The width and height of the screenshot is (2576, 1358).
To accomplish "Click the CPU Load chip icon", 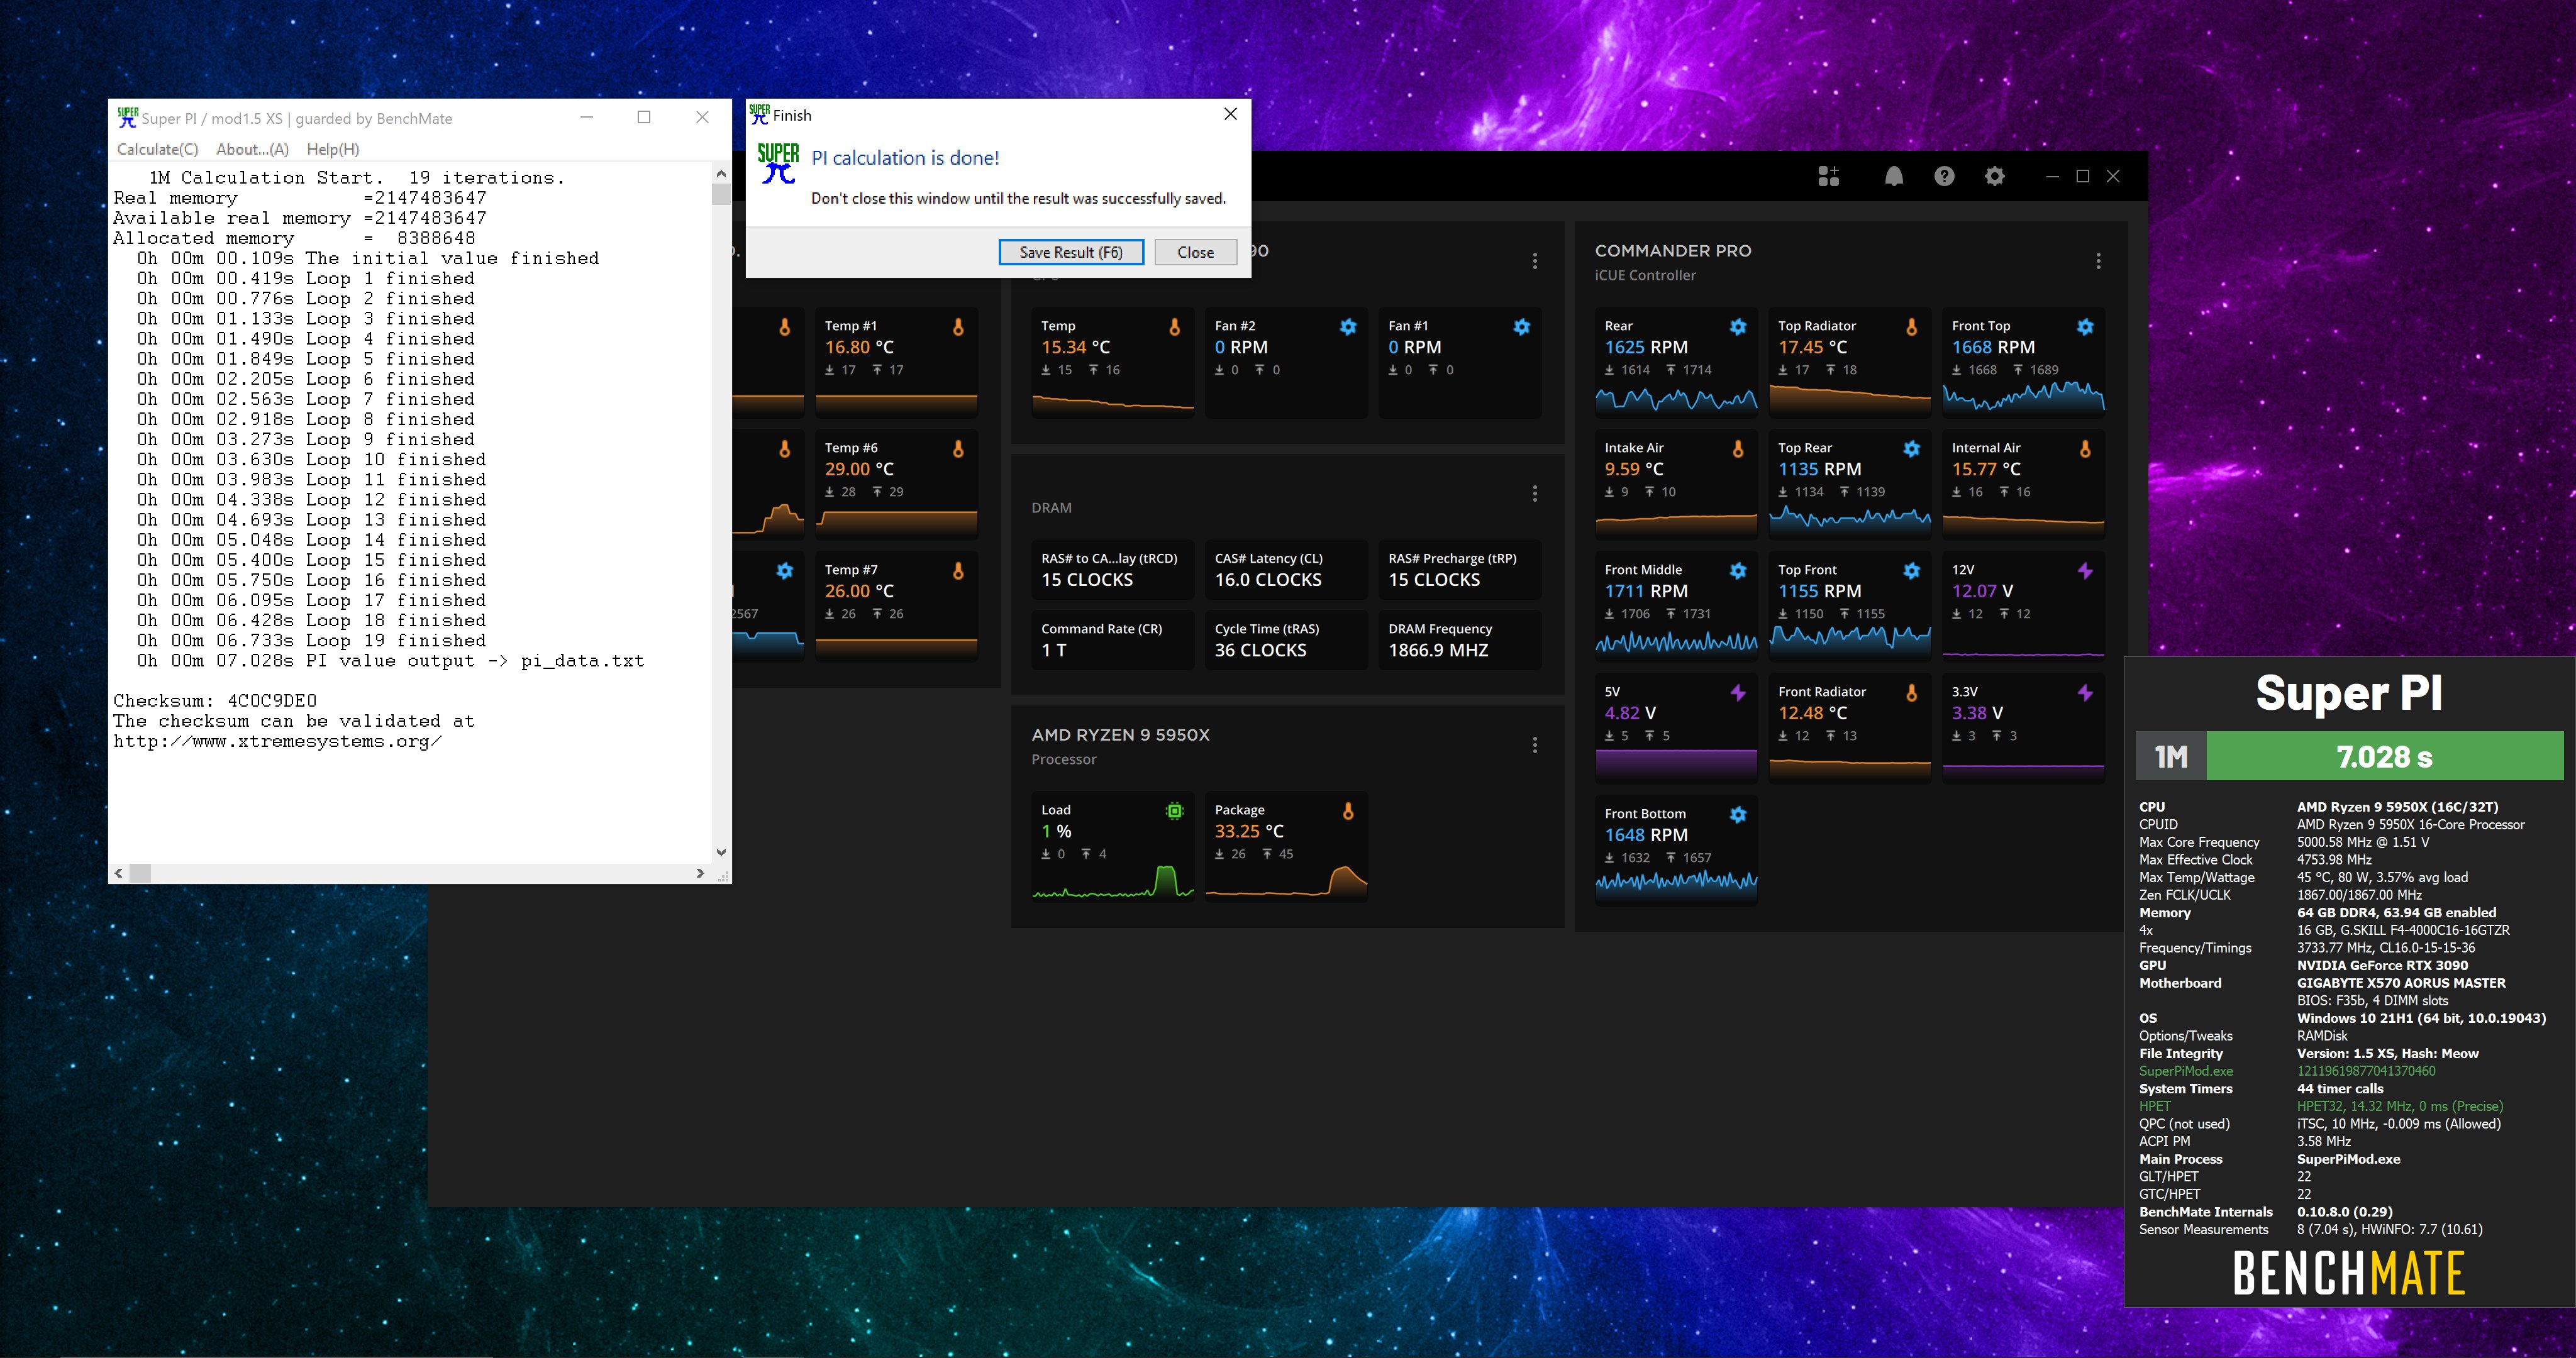I will [1175, 811].
